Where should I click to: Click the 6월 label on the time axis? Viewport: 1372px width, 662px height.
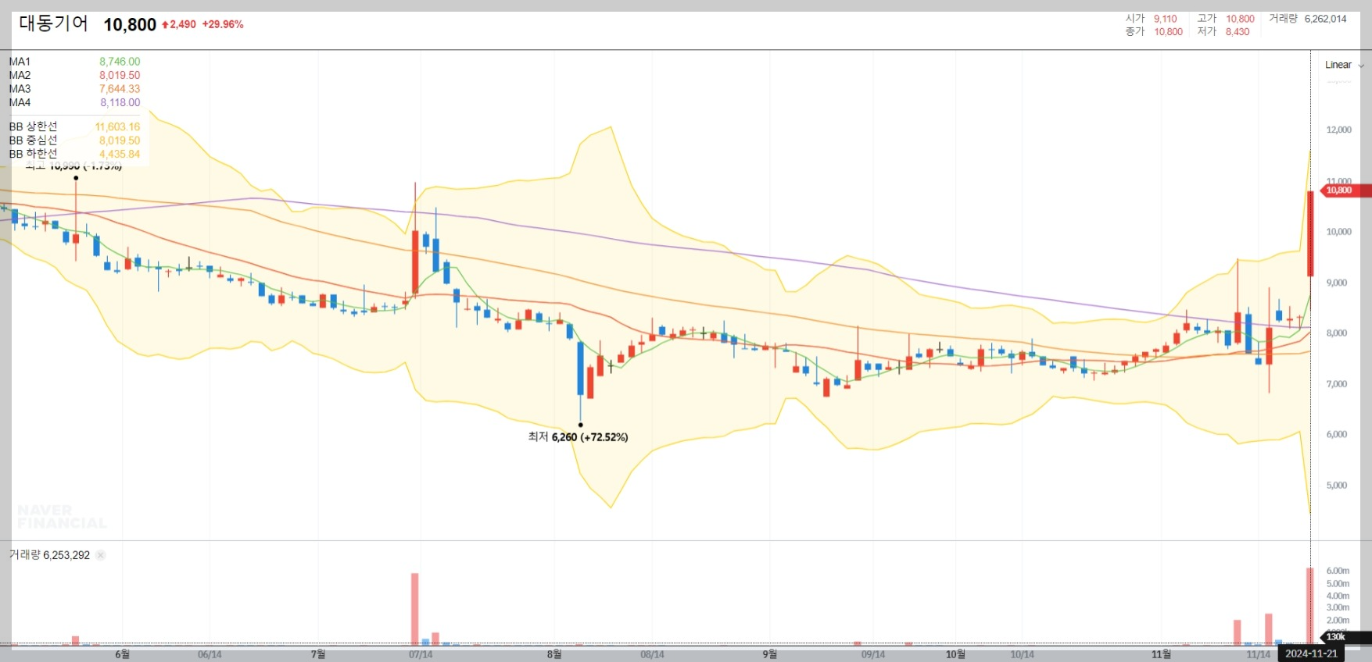123,654
